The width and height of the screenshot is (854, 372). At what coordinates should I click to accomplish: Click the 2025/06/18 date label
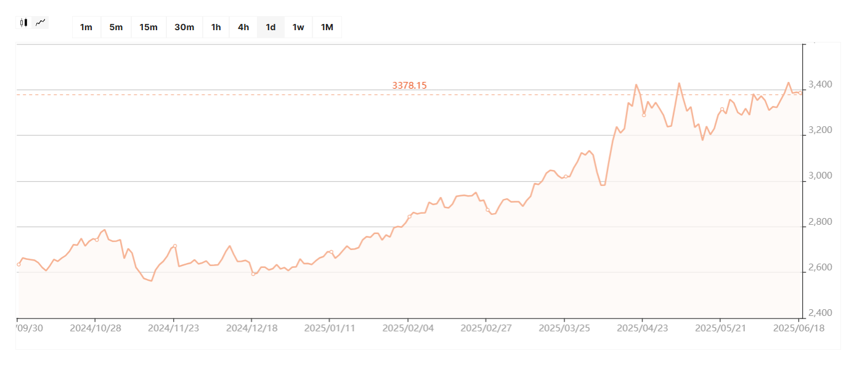pos(799,328)
